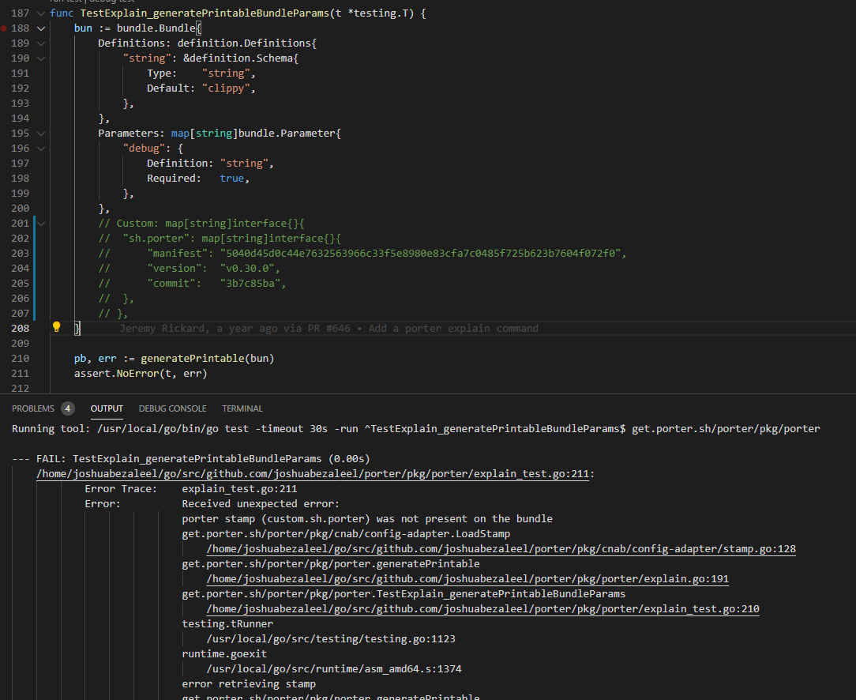856x700 pixels.
Task: Click line number 208 in the gutter
Action: (21, 328)
